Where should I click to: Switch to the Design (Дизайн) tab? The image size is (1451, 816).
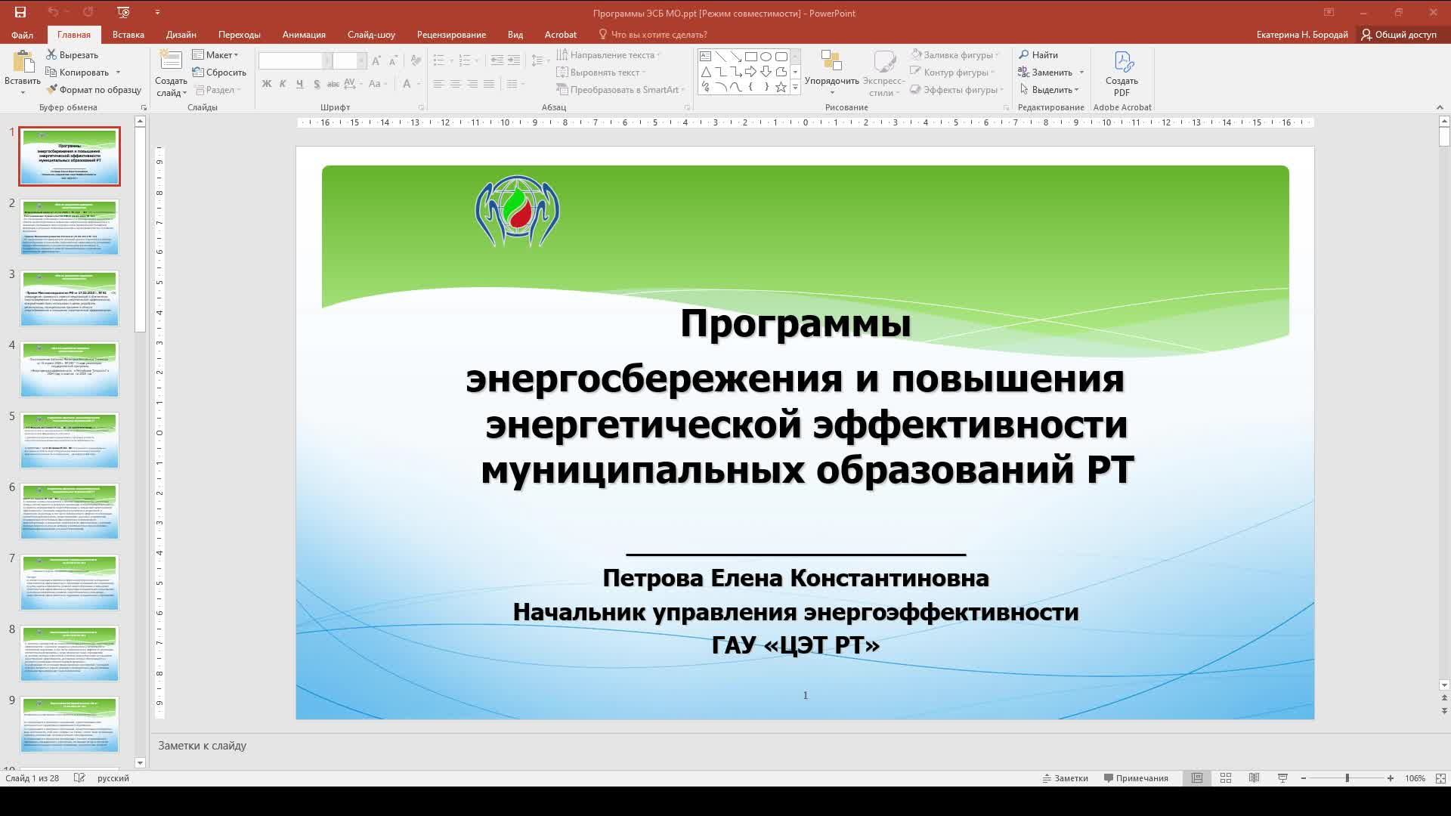181,35
